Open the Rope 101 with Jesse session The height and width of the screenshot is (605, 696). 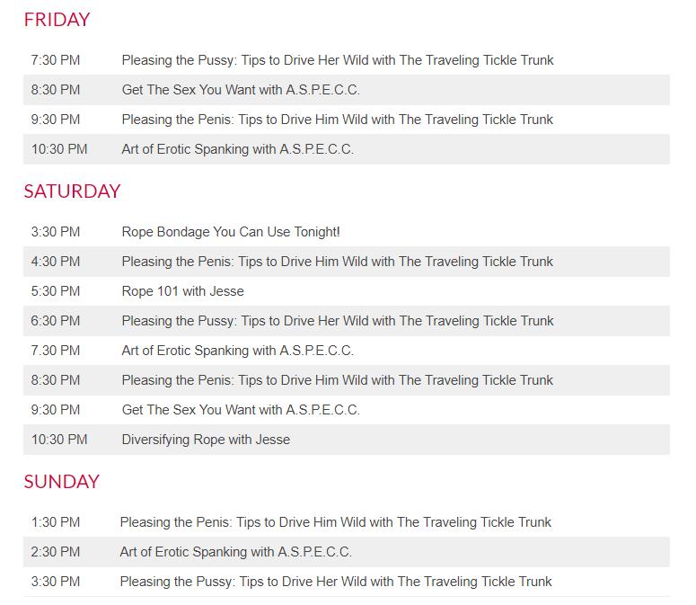coord(182,291)
